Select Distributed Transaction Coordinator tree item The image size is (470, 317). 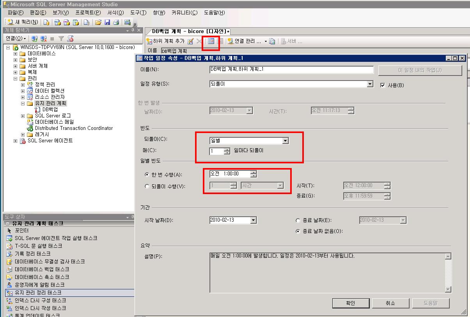[70, 128]
